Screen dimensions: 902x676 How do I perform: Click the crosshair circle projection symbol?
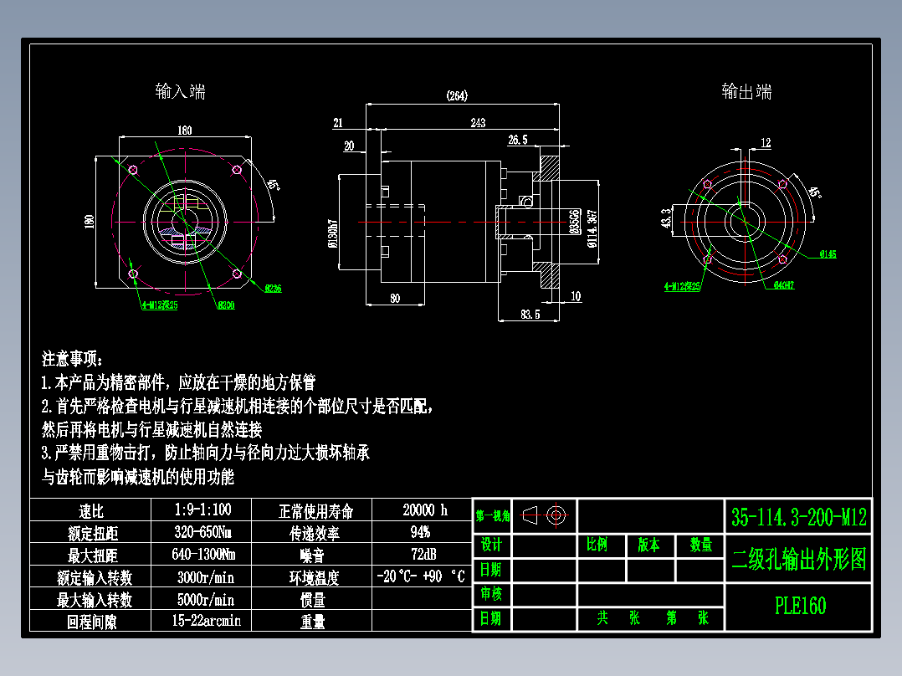point(557,516)
